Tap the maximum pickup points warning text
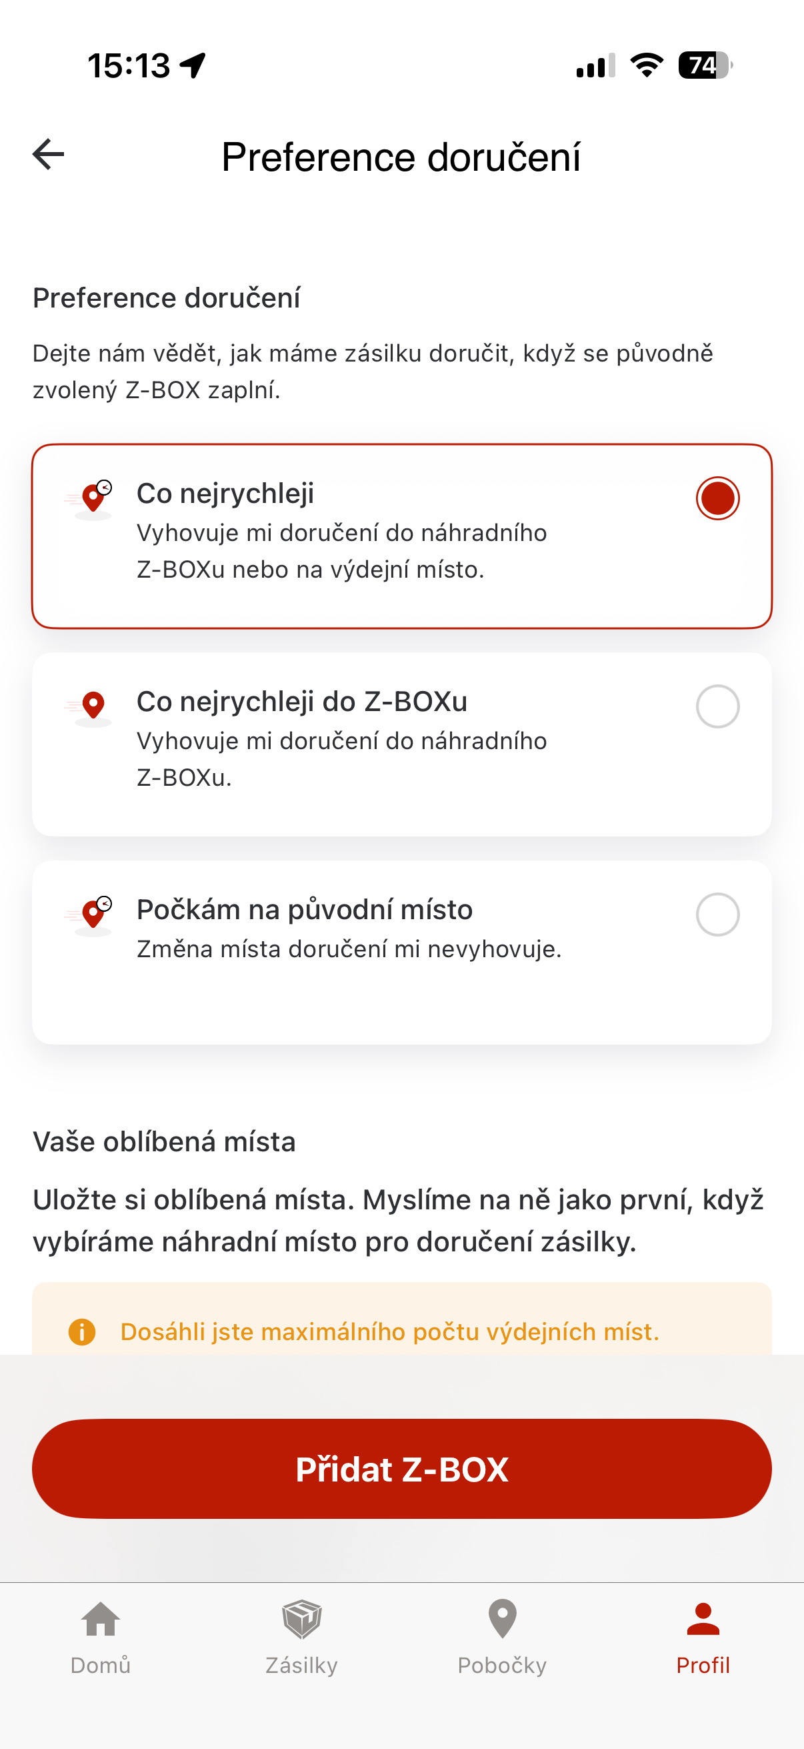The height and width of the screenshot is (1749, 804). [x=389, y=1331]
